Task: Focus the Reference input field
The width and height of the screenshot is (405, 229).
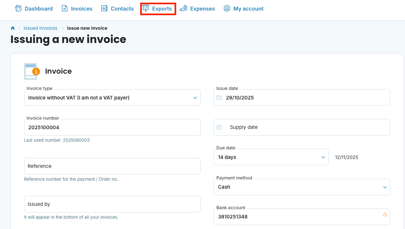Action: 112,166
